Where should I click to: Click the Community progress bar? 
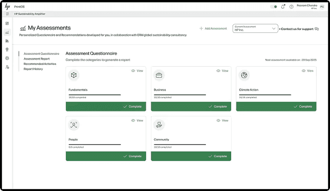click(180, 145)
